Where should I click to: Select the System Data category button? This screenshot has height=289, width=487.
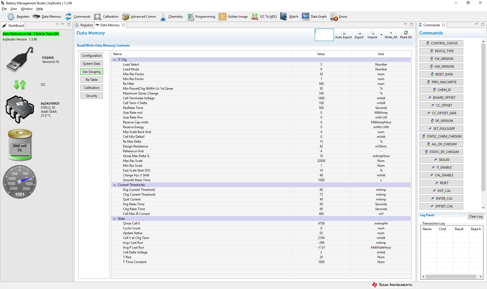click(92, 64)
